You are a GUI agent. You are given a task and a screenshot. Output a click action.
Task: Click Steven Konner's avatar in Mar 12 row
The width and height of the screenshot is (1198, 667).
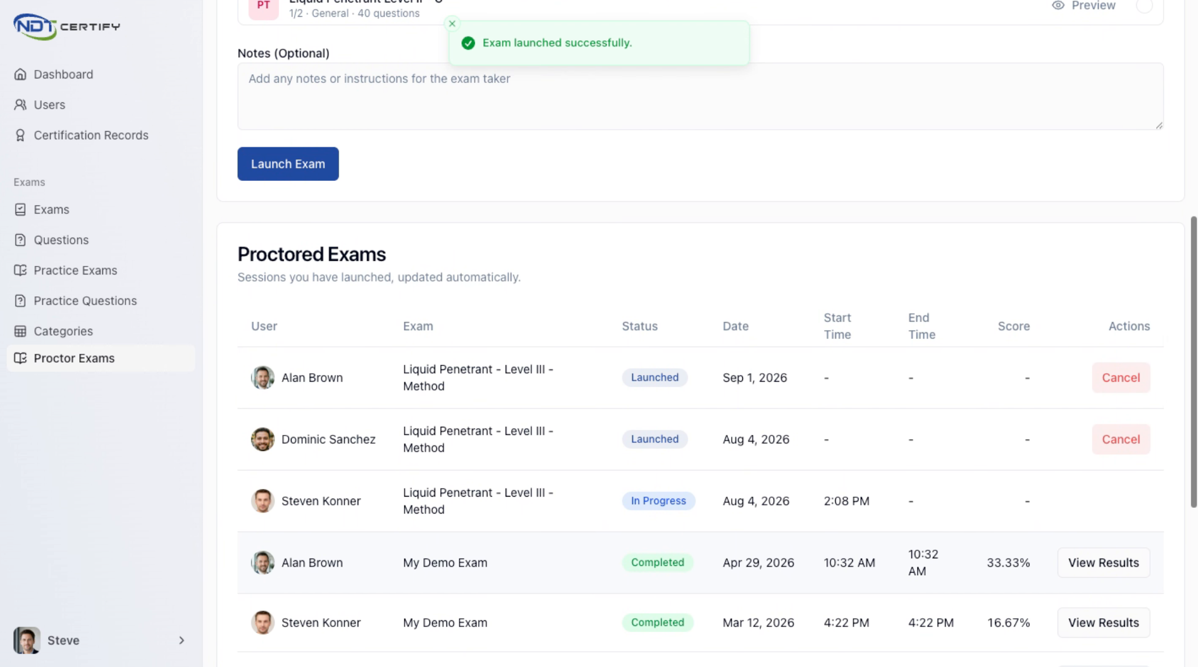(263, 623)
